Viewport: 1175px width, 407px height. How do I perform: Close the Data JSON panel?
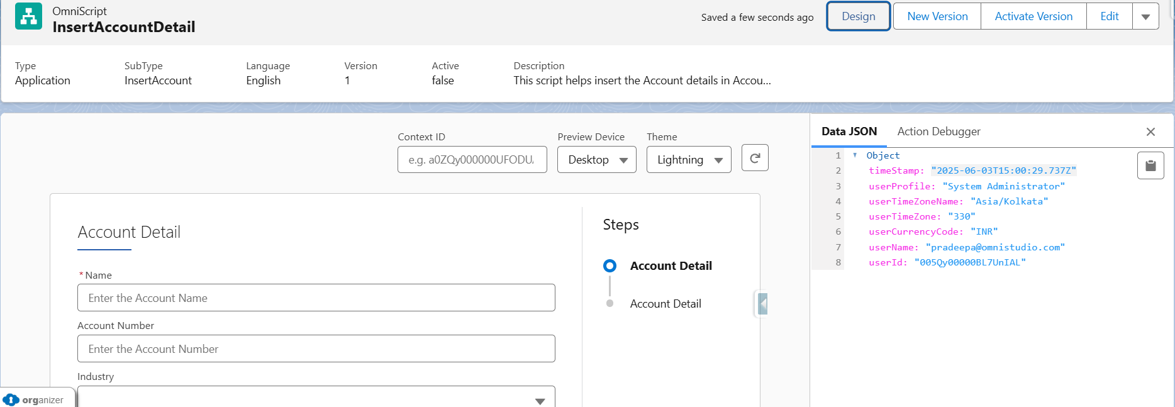[1150, 131]
